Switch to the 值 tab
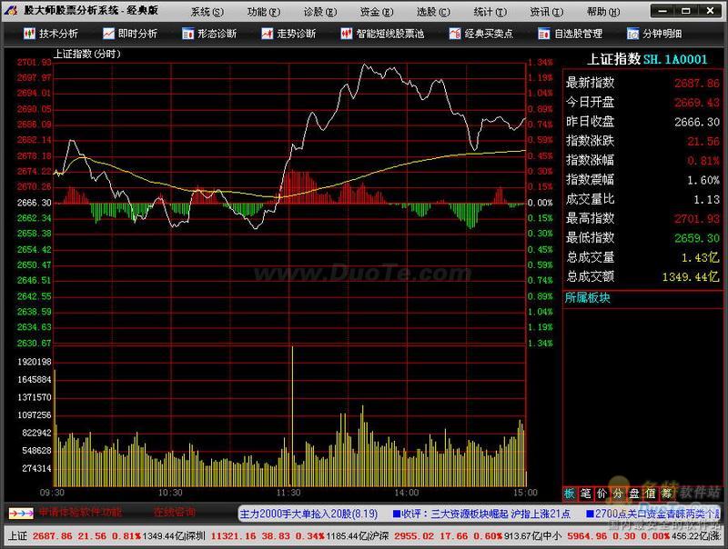This screenshot has height=549, width=728. [651, 494]
